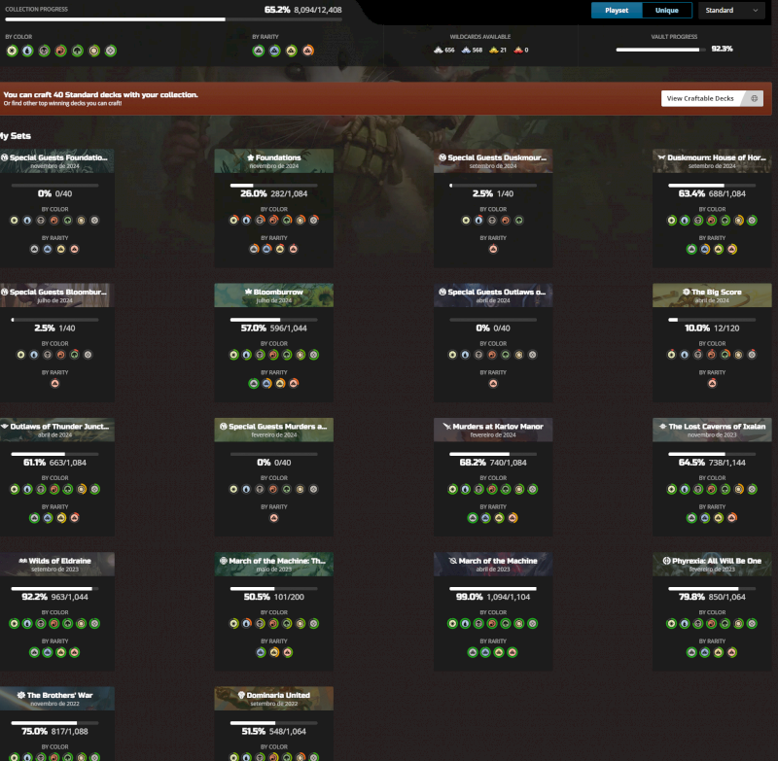Click the common rarity icon in top By Rarity
The image size is (778, 761).
click(258, 51)
